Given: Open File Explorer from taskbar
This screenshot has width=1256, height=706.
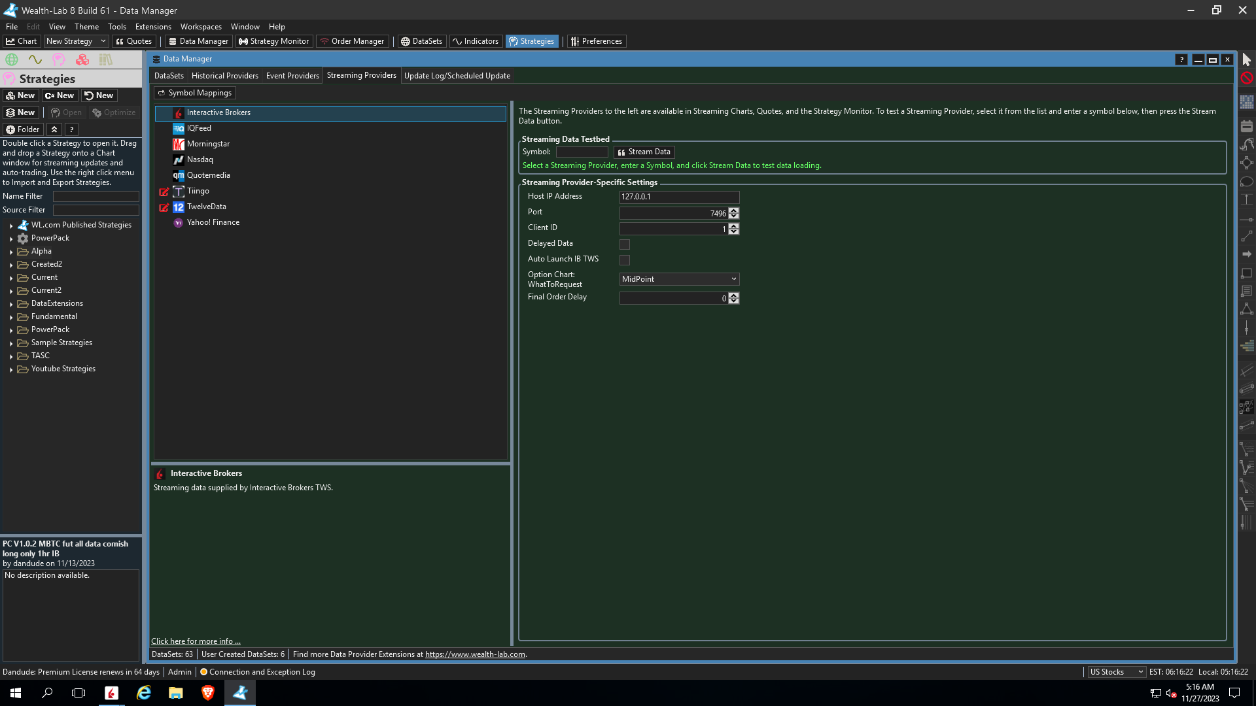Looking at the screenshot, I should coord(176,693).
